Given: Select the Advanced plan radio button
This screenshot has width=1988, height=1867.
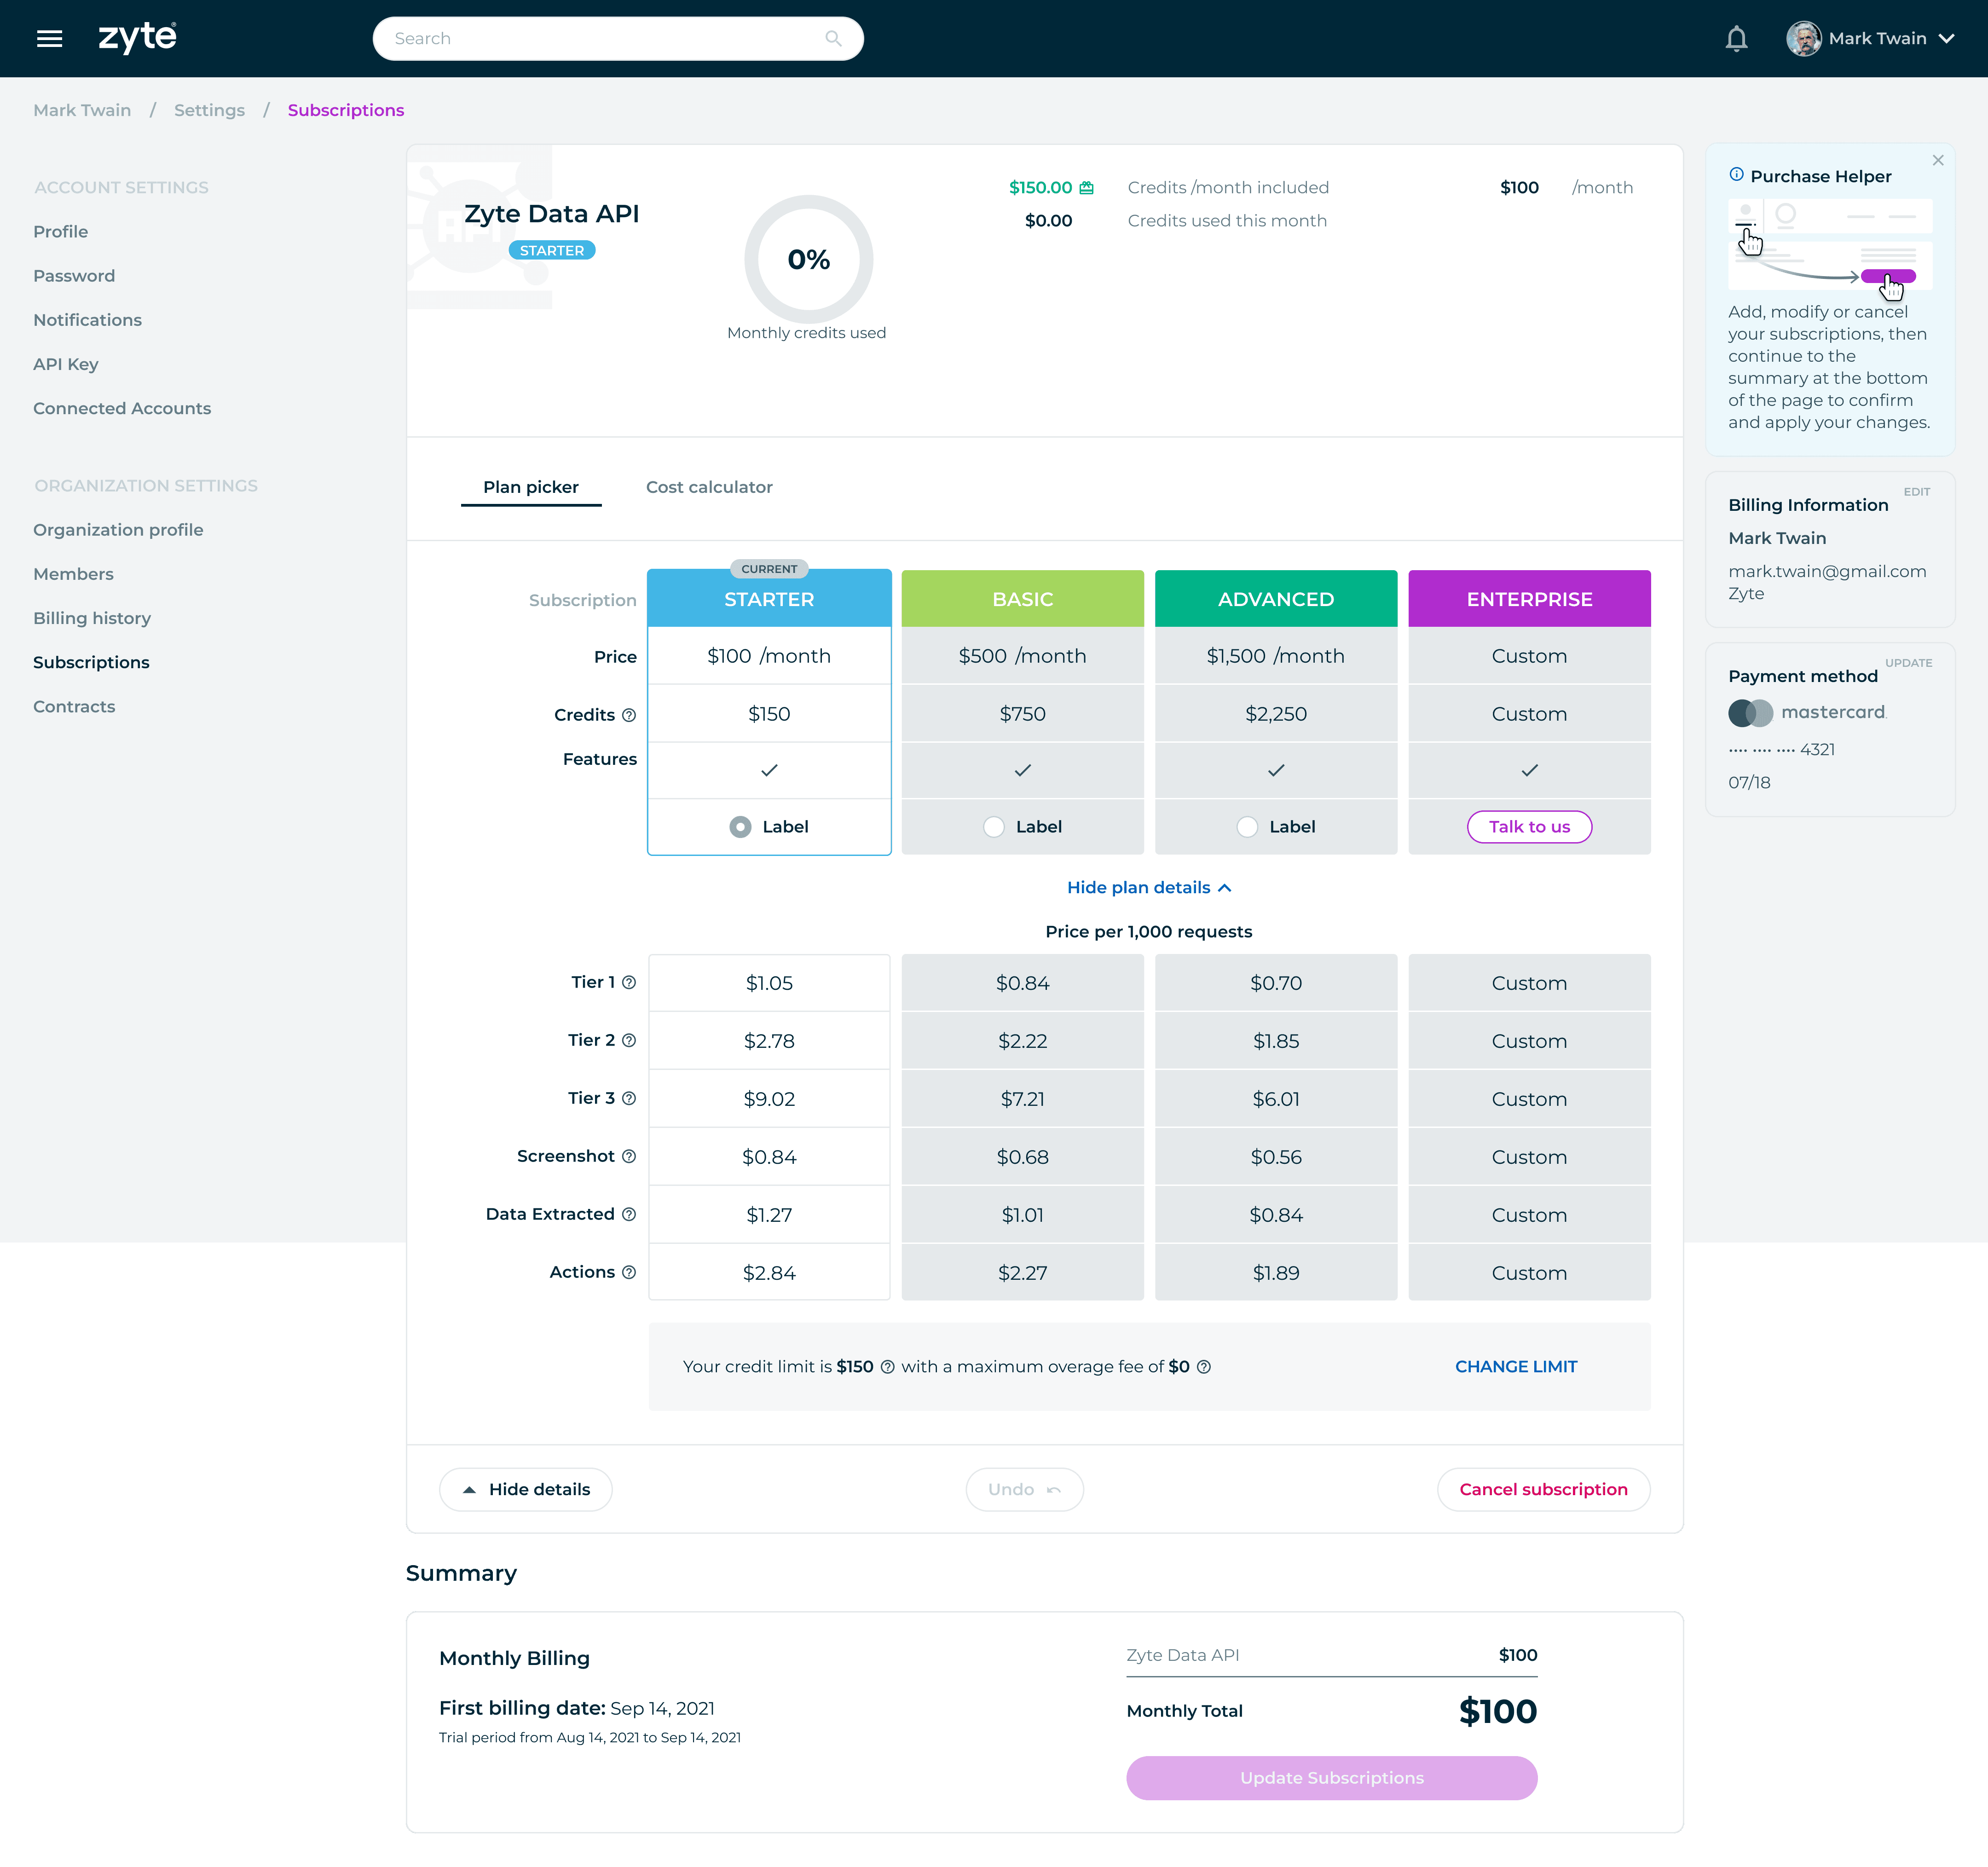Looking at the screenshot, I should click(1247, 827).
